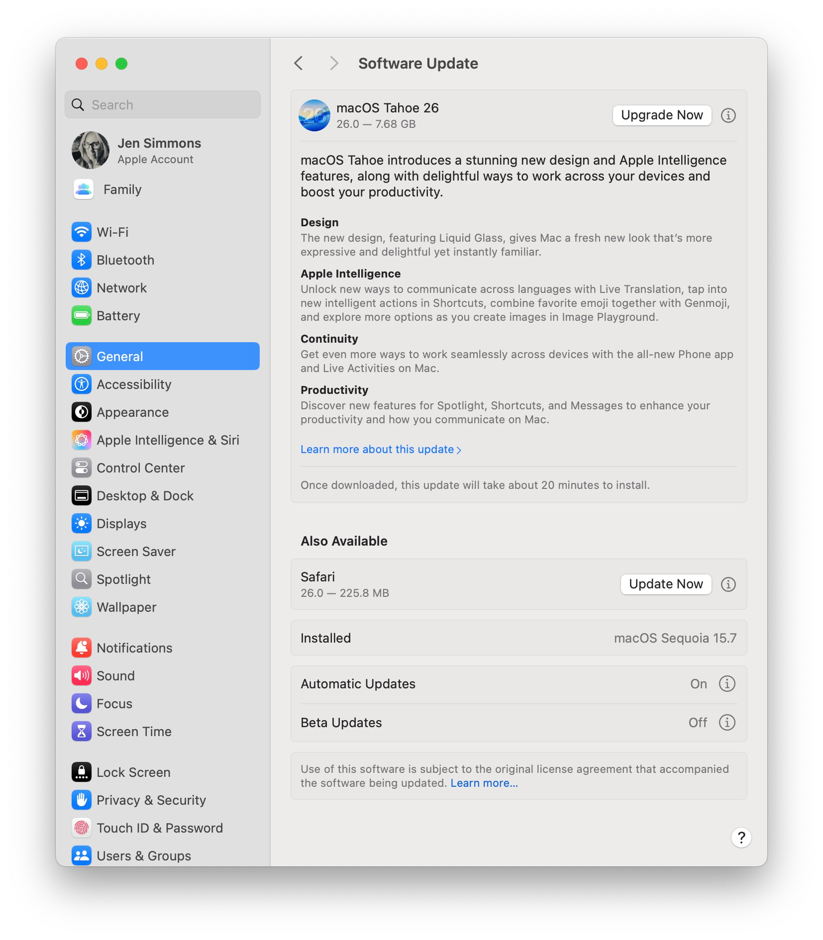Select the Control Center sidebar icon
823x940 pixels.
(x=81, y=468)
